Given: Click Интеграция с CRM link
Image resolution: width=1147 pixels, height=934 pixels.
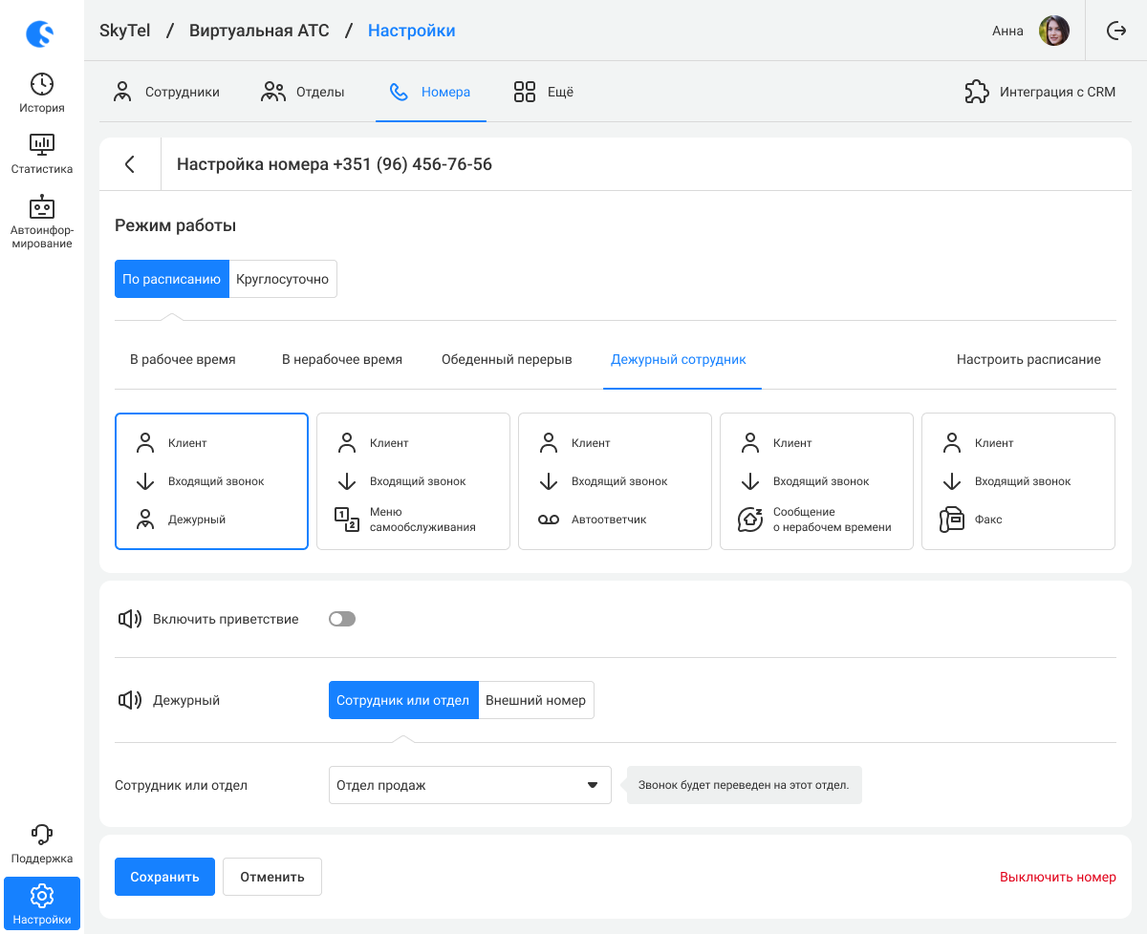Looking at the screenshot, I should pos(1058,92).
